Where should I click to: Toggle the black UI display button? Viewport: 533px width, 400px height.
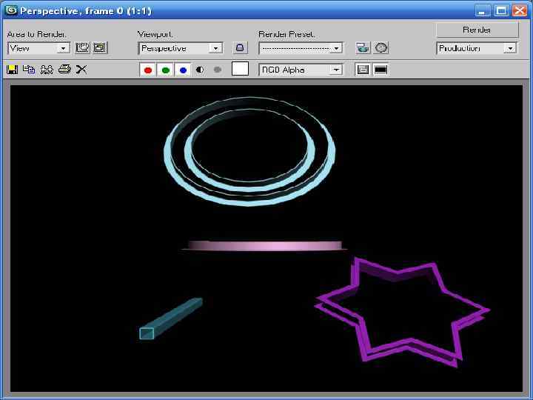pos(381,70)
